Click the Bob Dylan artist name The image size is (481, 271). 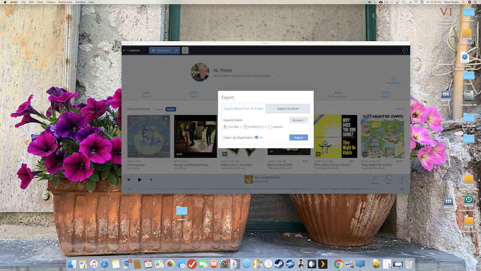(x=179, y=168)
